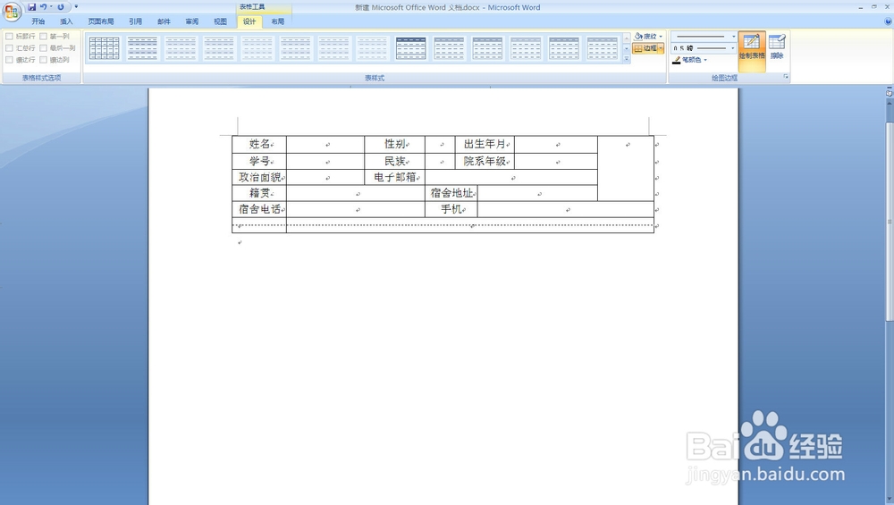Open the 邮件 tab
This screenshot has width=894, height=505.
tap(164, 21)
